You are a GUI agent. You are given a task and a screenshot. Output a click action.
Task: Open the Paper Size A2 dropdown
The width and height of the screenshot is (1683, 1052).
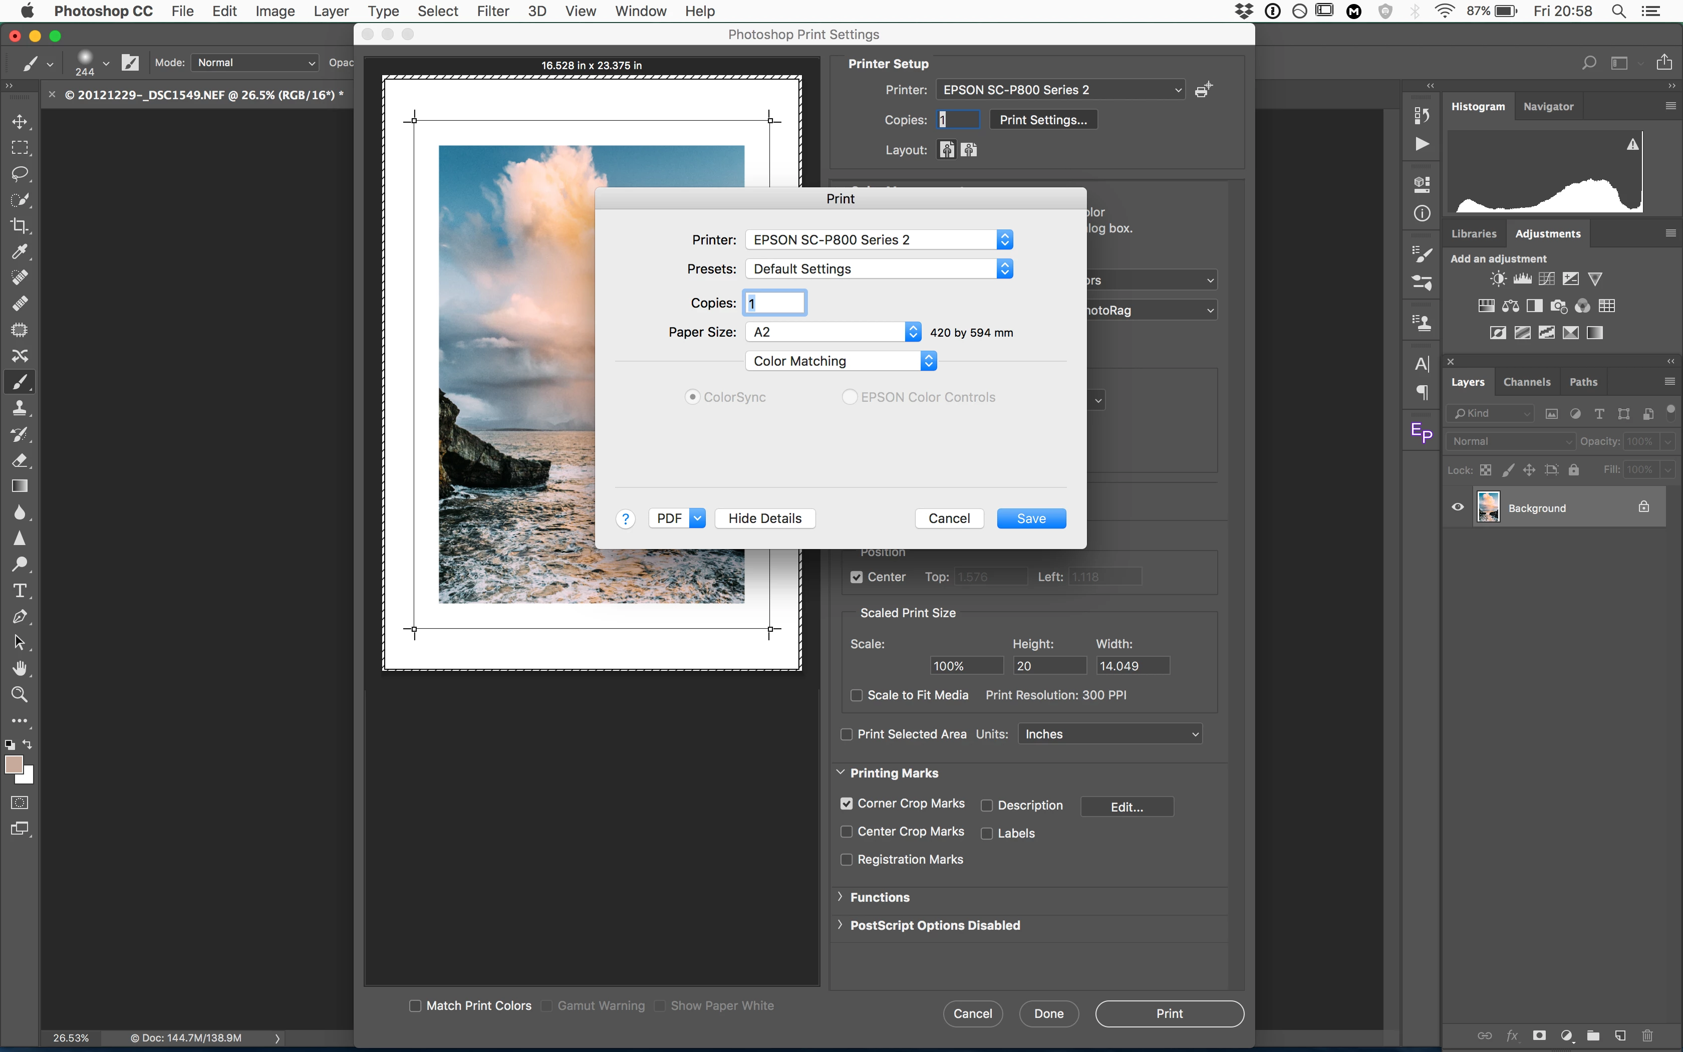(833, 332)
